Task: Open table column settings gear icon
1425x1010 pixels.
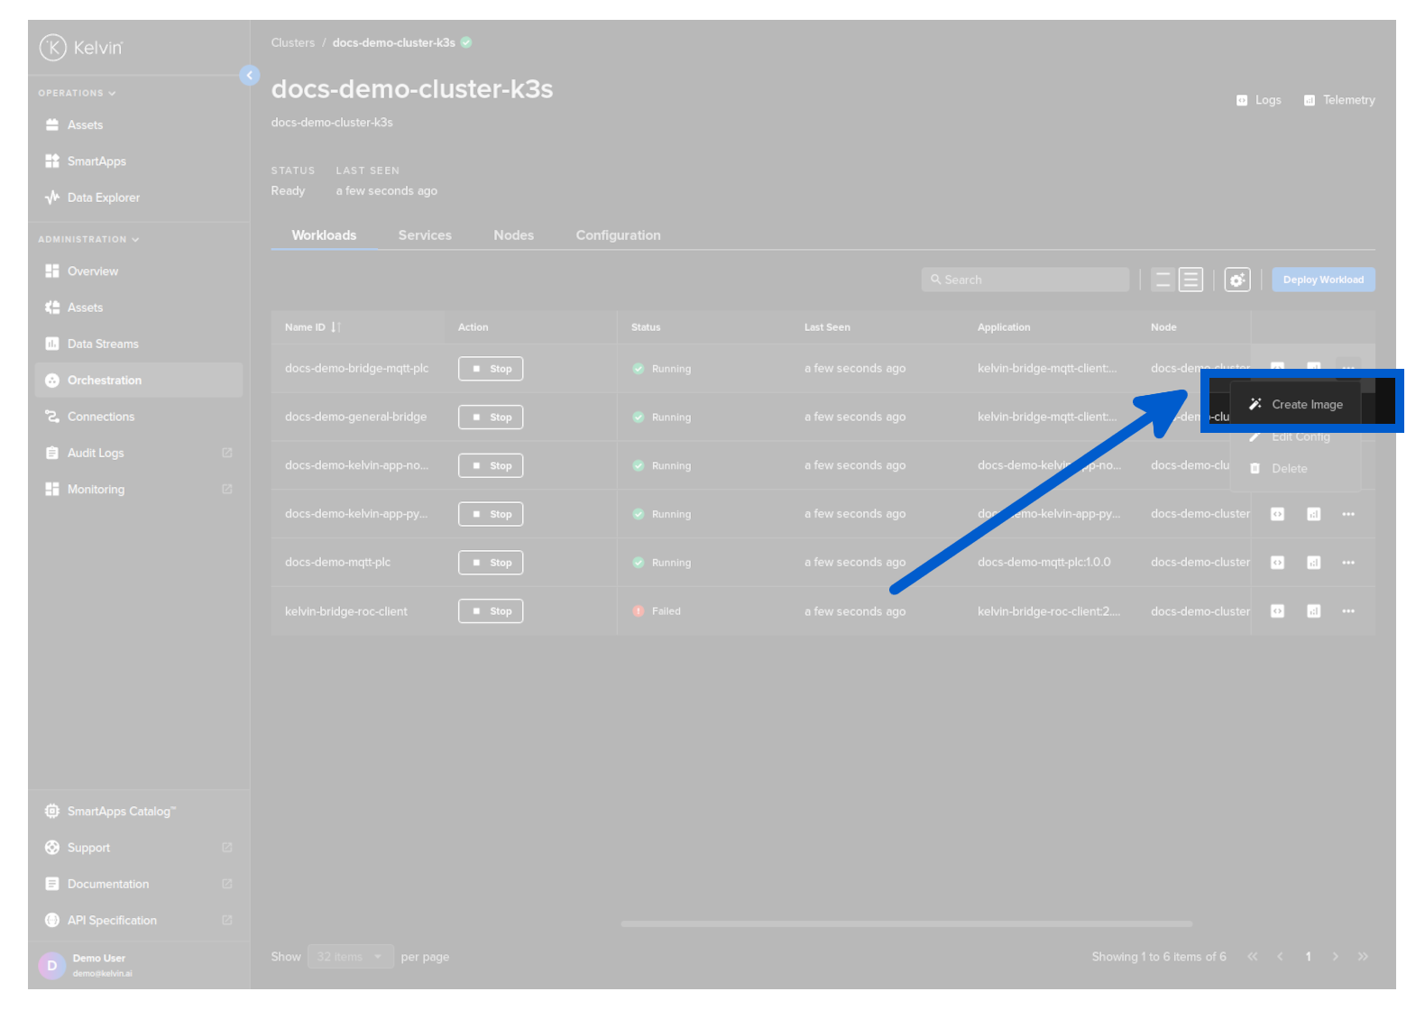Action: click(1237, 280)
